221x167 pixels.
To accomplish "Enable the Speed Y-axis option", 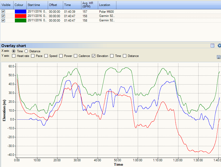I will click(x=46, y=56).
